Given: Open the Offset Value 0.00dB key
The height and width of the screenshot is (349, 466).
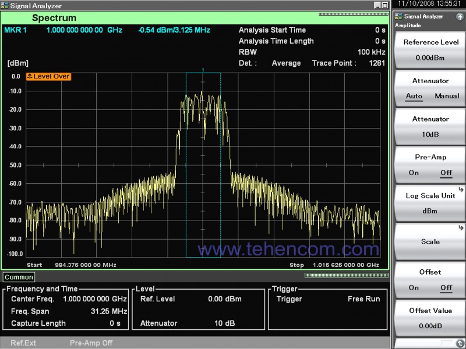Looking at the screenshot, I should (x=430, y=318).
